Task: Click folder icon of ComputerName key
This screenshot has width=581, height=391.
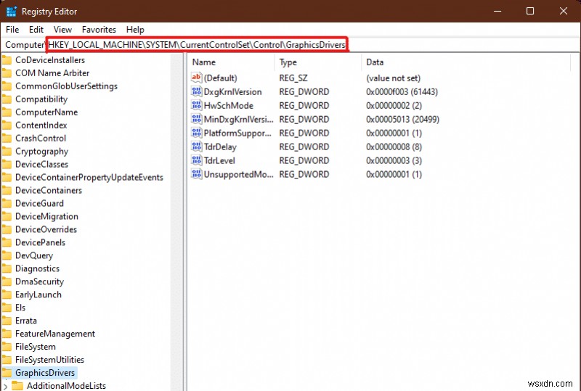Action: tap(7, 112)
